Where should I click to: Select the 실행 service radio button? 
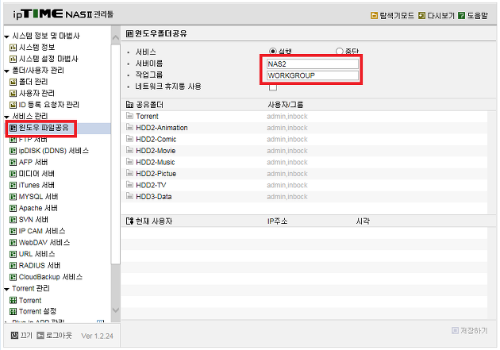(x=273, y=52)
